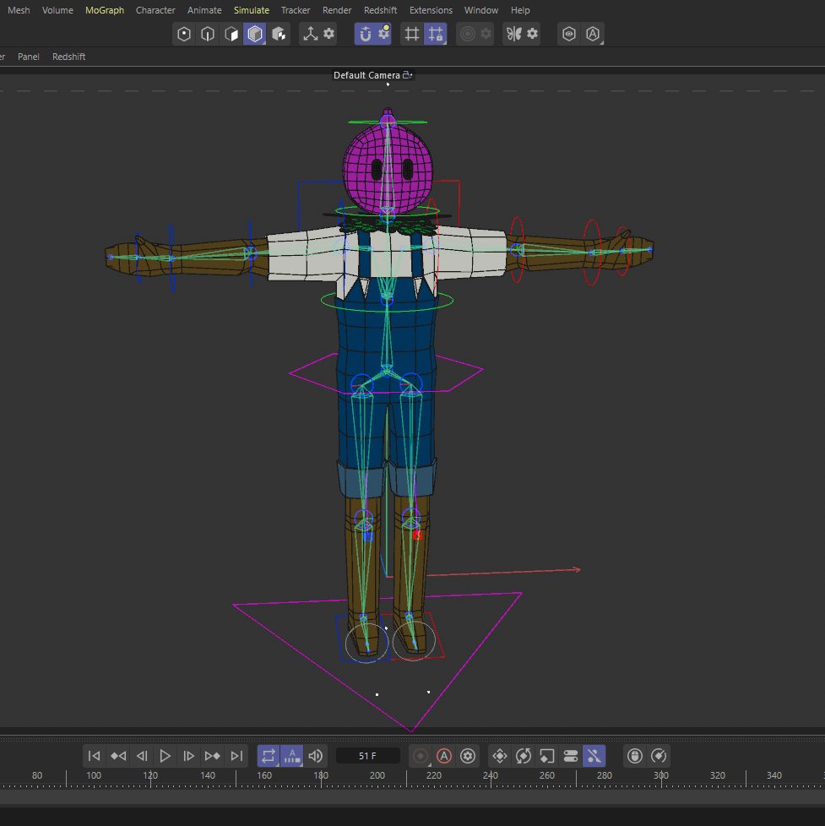825x826 pixels.
Task: Select the shaded cube model mode icon
Action: 255,35
